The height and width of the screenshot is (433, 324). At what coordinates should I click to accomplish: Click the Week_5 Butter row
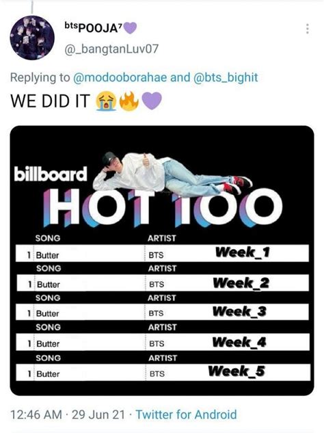(x=163, y=373)
